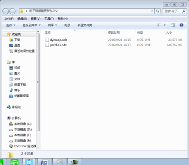Open the 图片 library

[x=17, y=73]
